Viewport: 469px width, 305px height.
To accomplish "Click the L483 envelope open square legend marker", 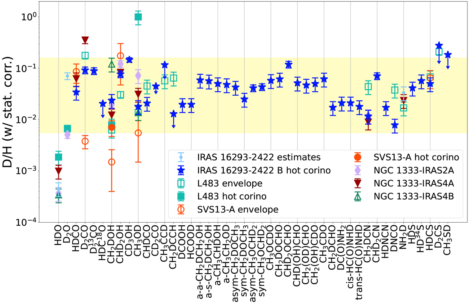I will (179, 183).
